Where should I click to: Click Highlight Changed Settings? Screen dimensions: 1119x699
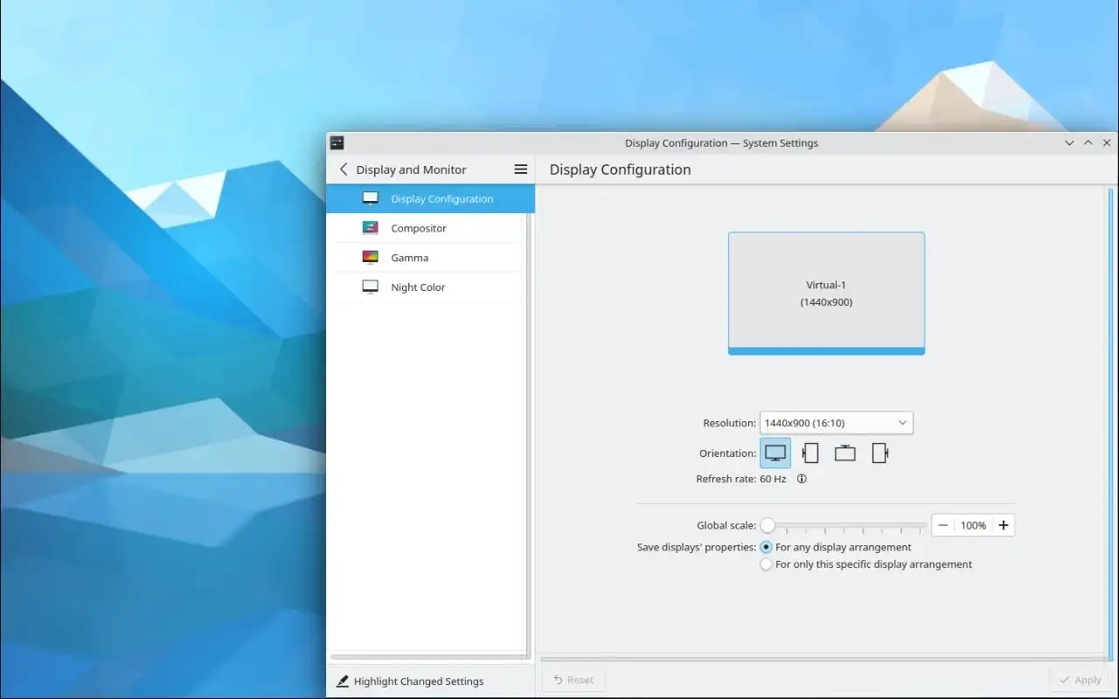tap(410, 682)
